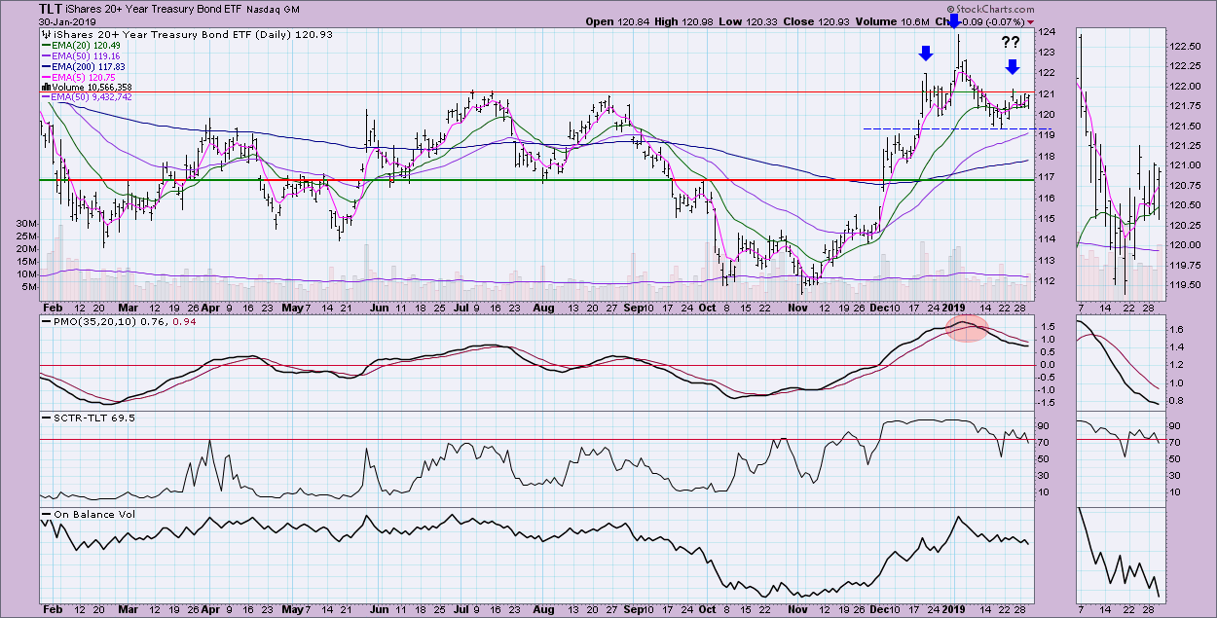Click the 30M volume axis label

pos(27,224)
